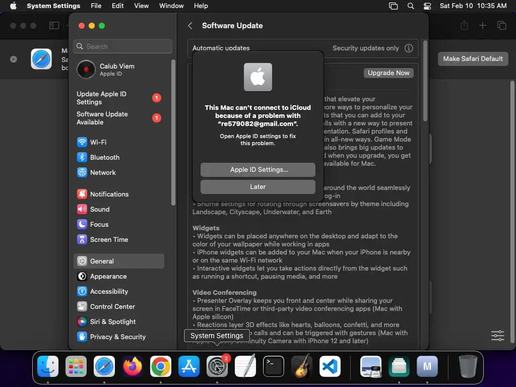This screenshot has height=387, width=516.
Task: Click Safari share icon
Action: coord(464,25)
